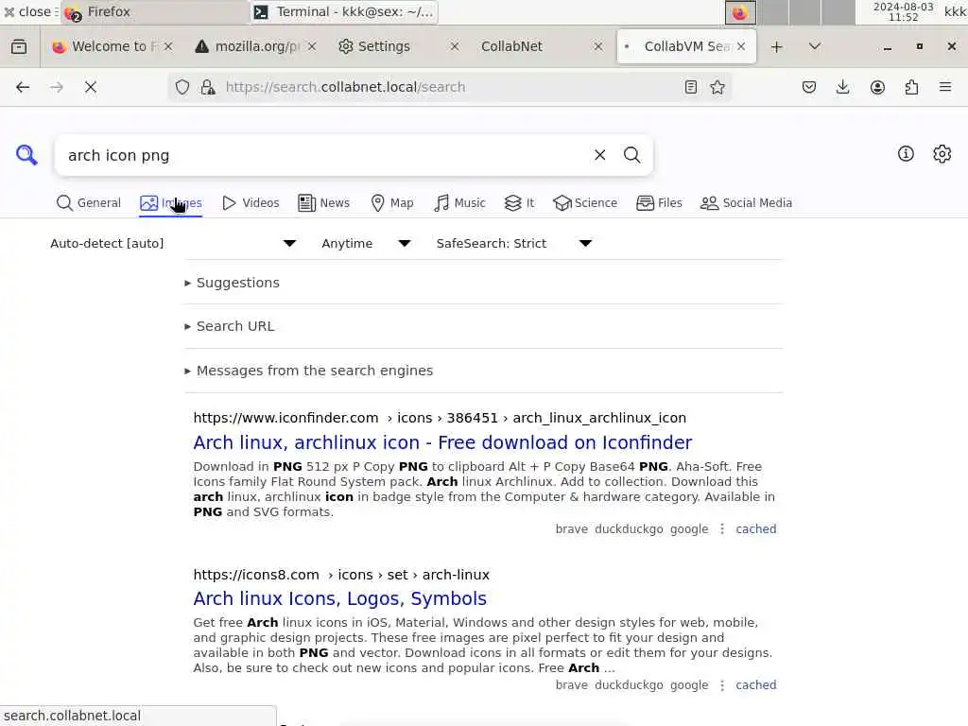Image resolution: width=968 pixels, height=726 pixels.
Task: Open search preferences gear icon
Action: tap(942, 154)
